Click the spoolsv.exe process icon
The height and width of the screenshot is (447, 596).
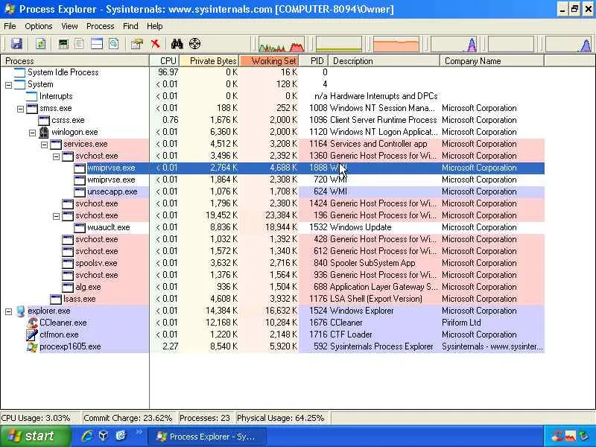point(68,264)
